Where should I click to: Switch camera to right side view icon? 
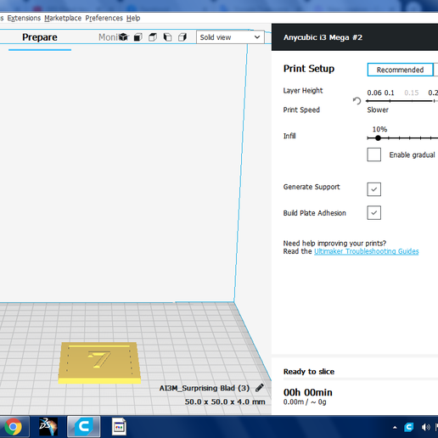[182, 37]
